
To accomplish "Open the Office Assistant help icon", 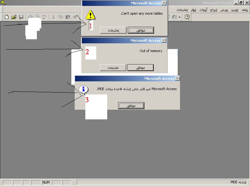I will point(187,17).
